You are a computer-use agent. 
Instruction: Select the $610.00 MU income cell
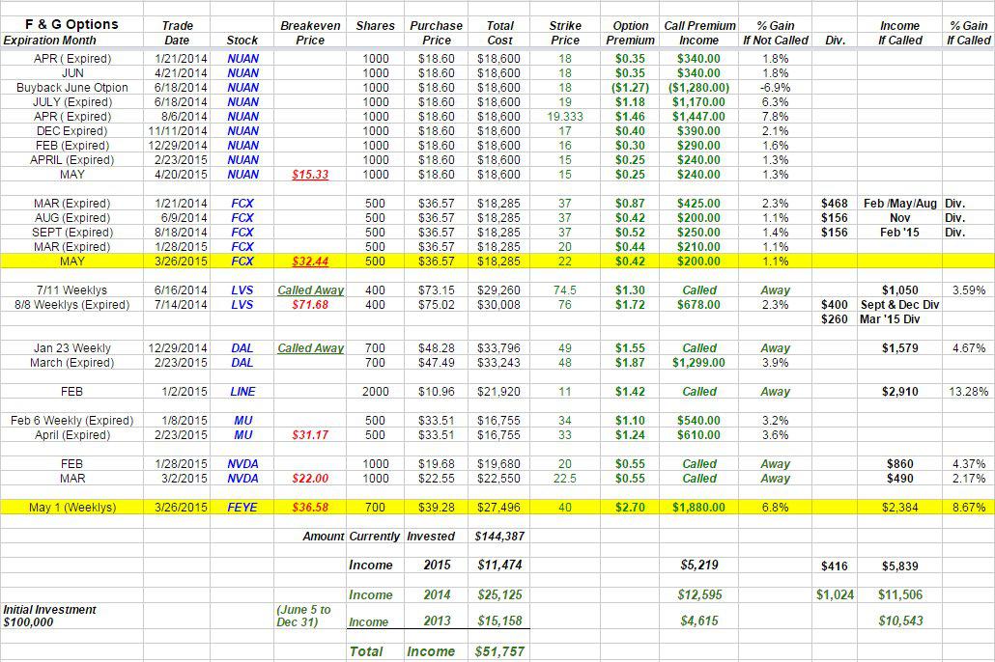point(698,435)
